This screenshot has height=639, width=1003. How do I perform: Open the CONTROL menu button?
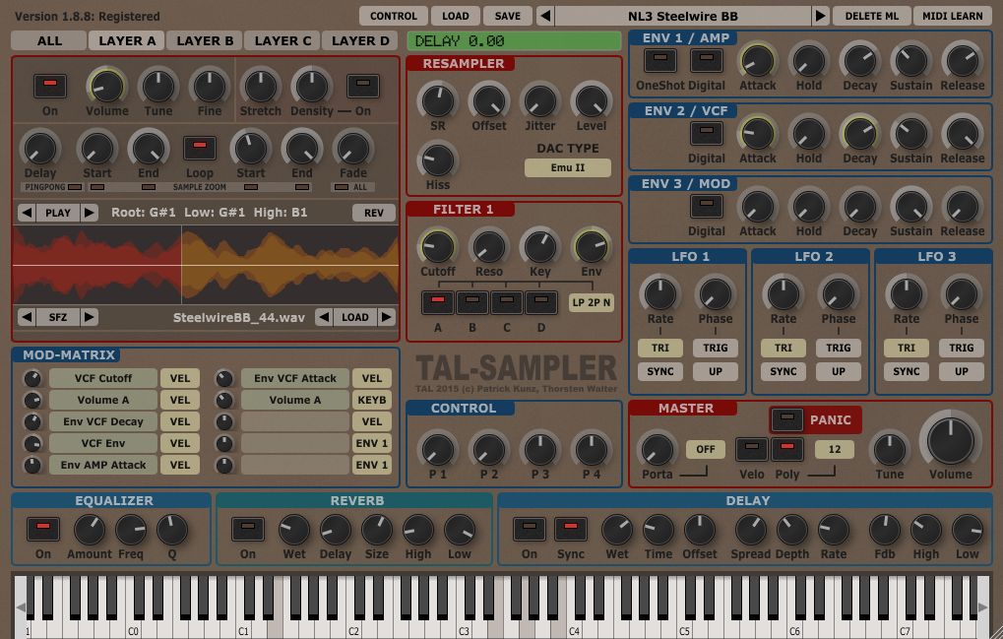[x=394, y=16]
